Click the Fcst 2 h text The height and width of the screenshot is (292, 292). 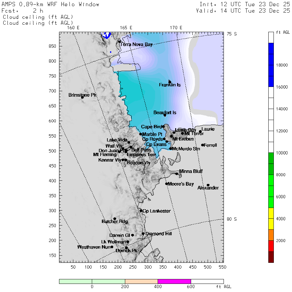tap(22, 11)
